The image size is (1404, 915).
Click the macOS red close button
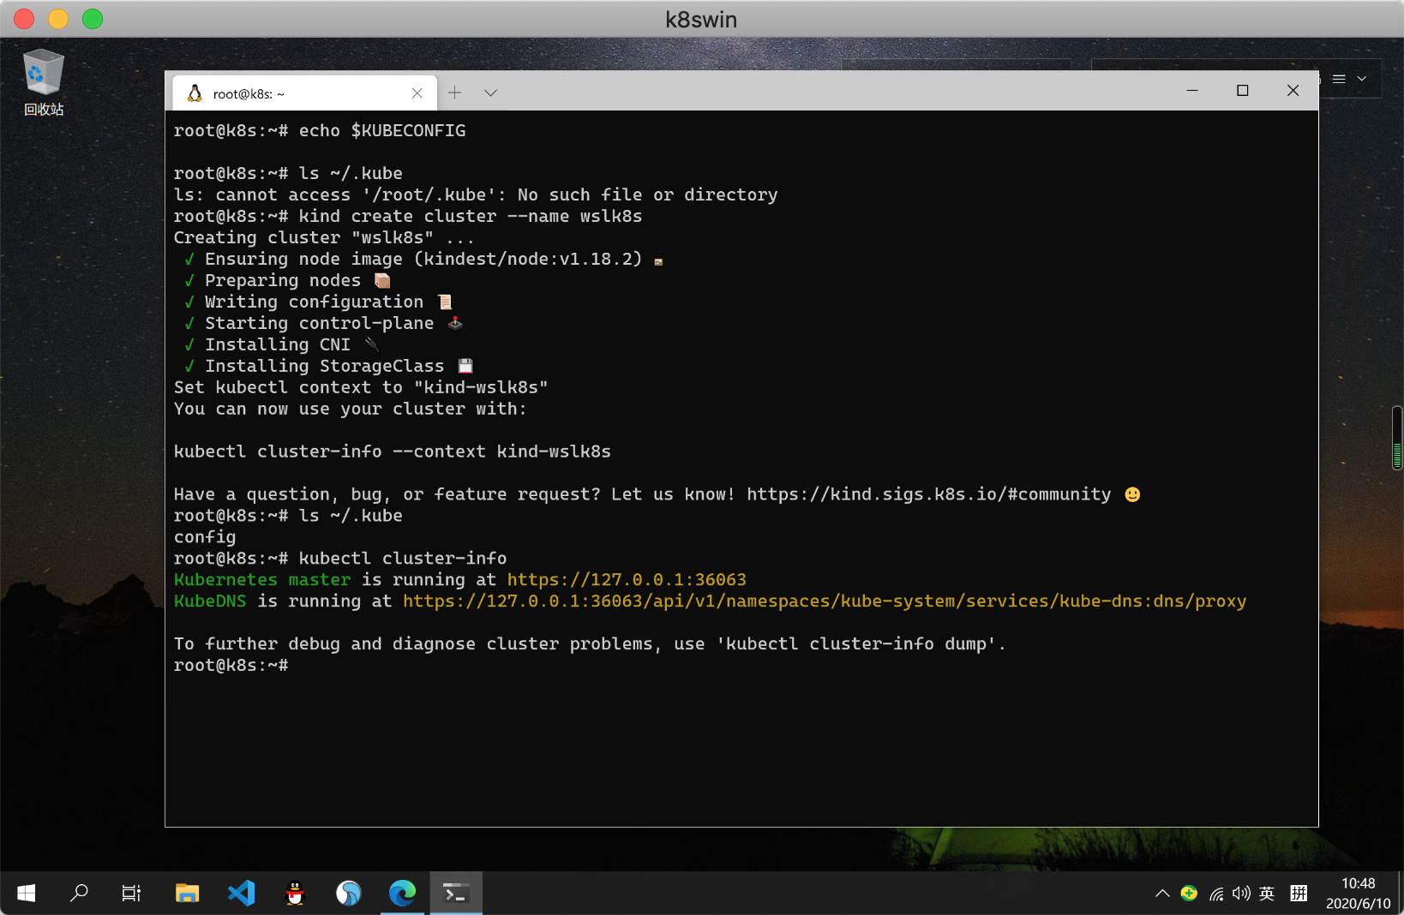[24, 19]
